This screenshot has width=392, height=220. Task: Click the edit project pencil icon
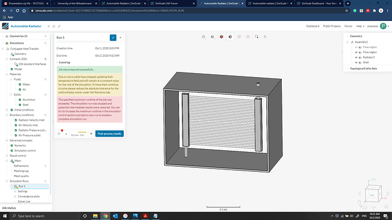[59, 26]
